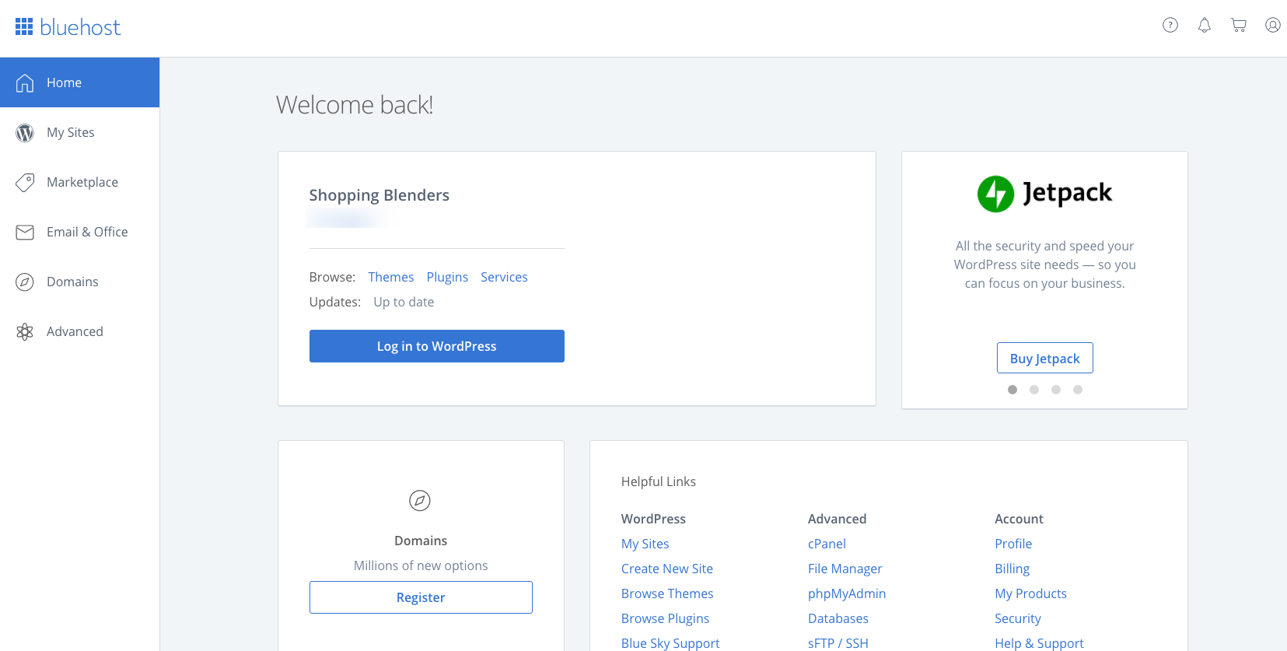Screen dimensions: 1287x651
Task: Browse Themes link in Shopping Blenders card
Action: point(391,277)
